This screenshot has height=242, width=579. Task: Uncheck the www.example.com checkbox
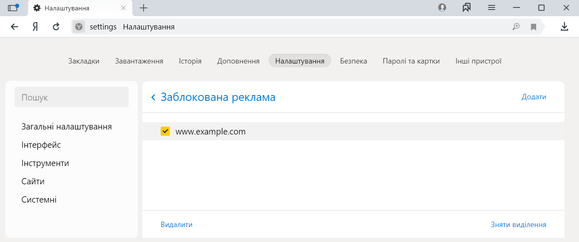point(165,132)
